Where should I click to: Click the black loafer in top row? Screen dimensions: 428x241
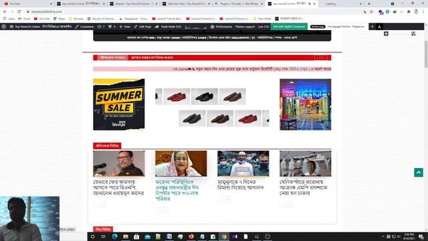coord(205,96)
